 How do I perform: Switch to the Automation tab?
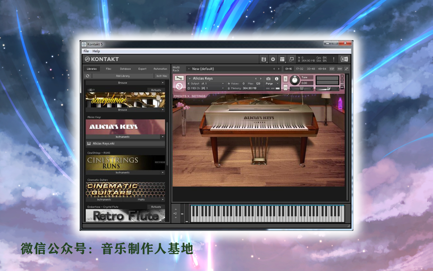160,69
